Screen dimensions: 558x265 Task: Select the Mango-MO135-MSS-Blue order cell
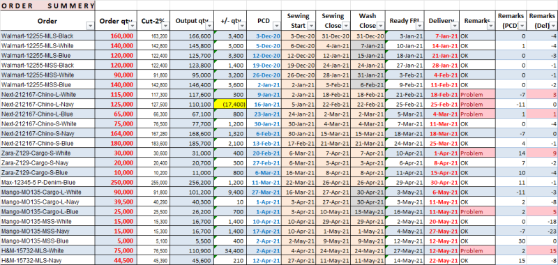pyautogui.click(x=47, y=241)
